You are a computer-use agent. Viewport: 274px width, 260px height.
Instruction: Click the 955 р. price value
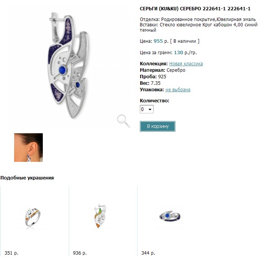point(161,41)
